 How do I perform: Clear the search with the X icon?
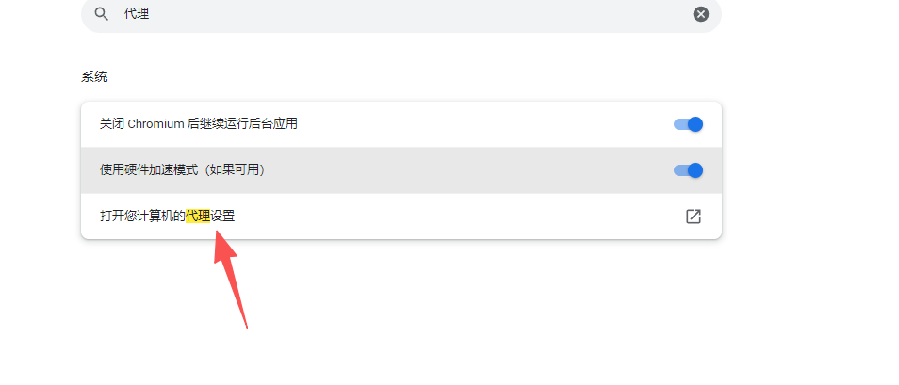[701, 14]
